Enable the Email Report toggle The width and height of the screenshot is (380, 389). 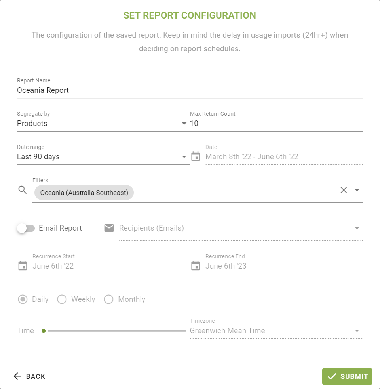click(26, 228)
